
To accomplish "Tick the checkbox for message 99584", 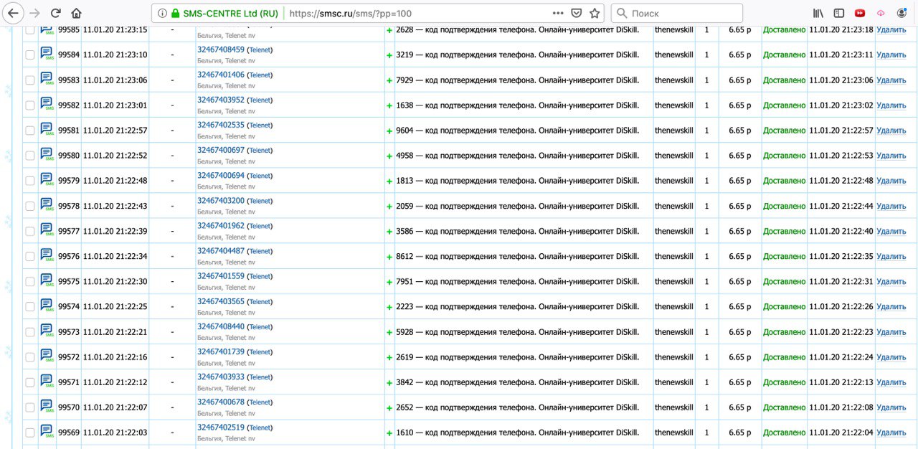I will point(30,55).
